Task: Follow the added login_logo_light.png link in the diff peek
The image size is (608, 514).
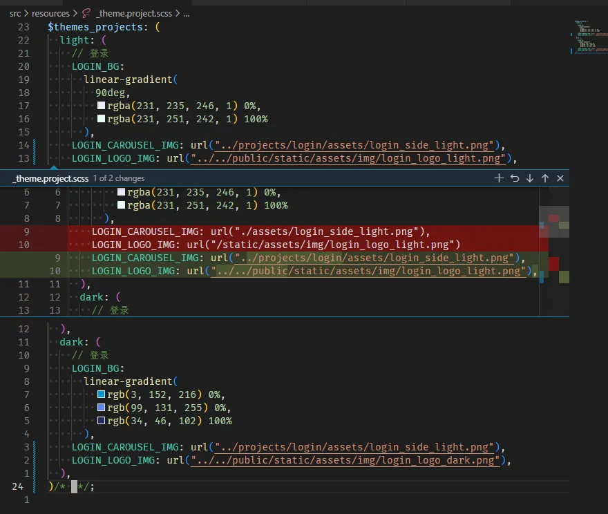Action: coord(368,272)
